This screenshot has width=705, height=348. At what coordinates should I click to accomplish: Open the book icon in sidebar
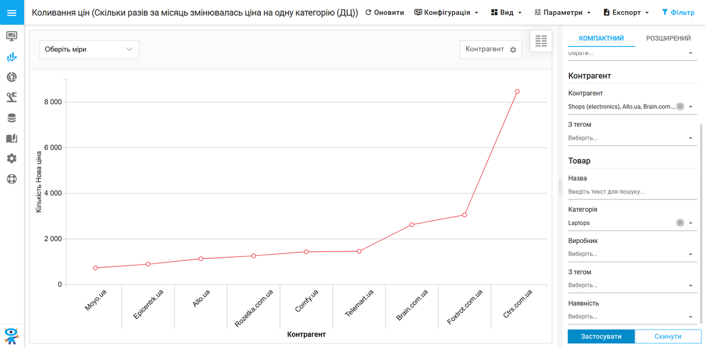point(12,138)
